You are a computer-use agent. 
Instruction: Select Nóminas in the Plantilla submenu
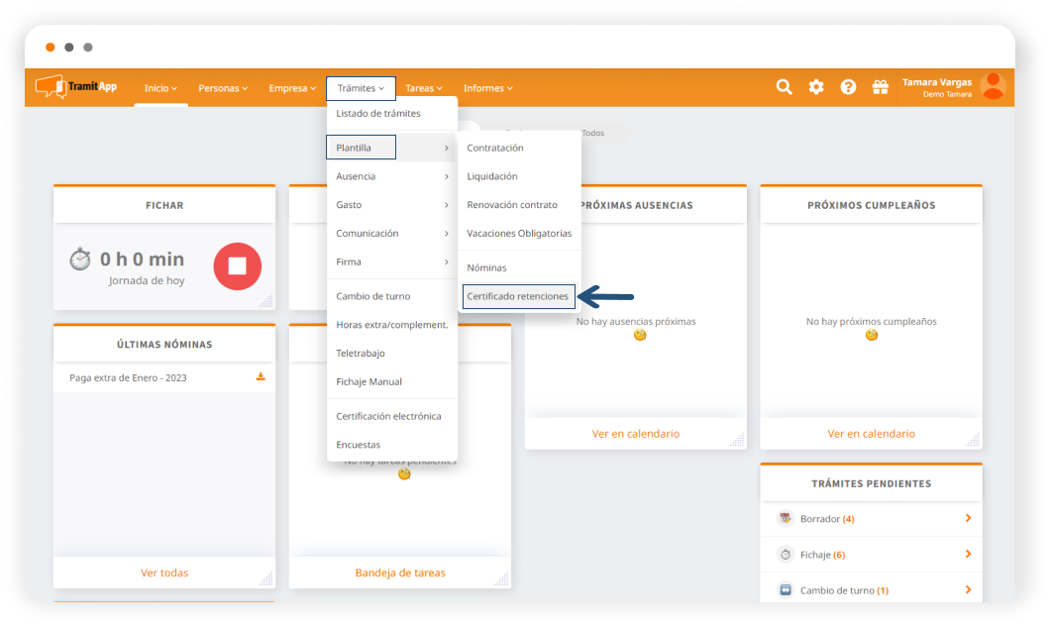click(486, 267)
